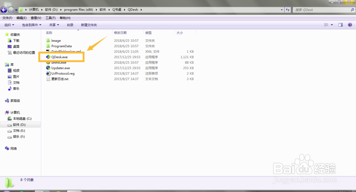The height and width of the screenshot is (192, 356).
Task: Click the Back navigation arrow
Action: click(4, 10)
